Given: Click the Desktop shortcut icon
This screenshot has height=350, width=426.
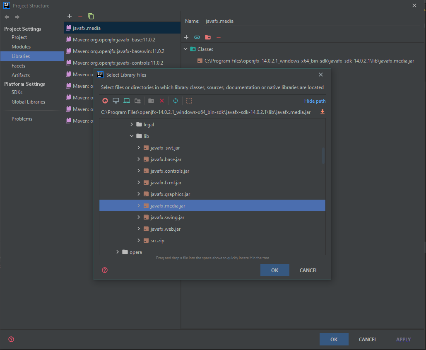Looking at the screenshot, I should [116, 101].
